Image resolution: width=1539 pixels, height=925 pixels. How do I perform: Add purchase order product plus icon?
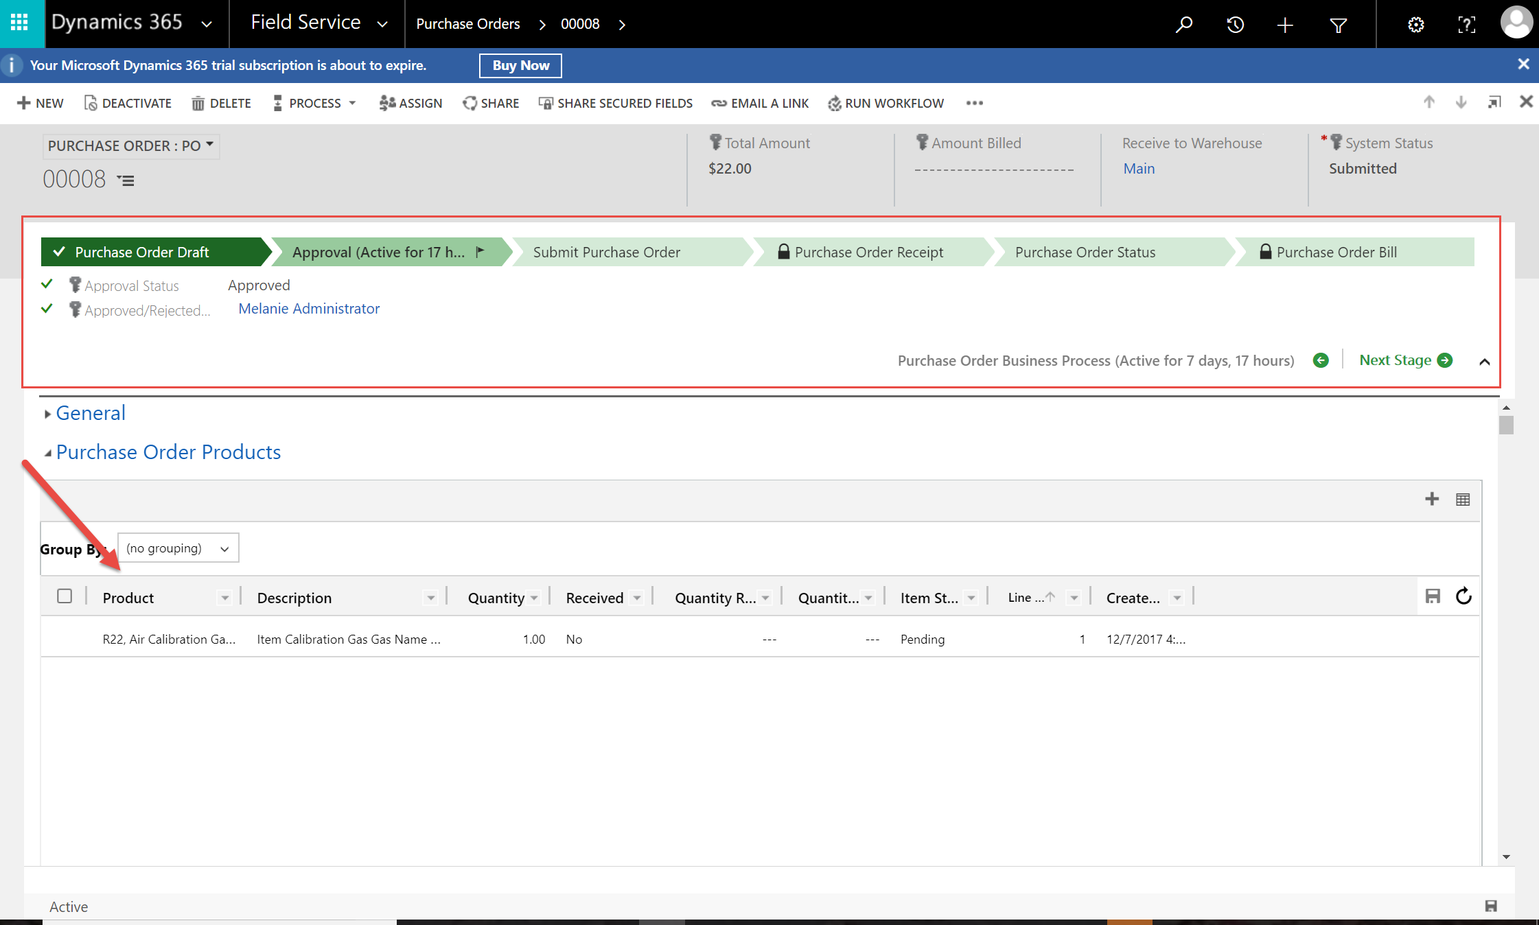1431,499
